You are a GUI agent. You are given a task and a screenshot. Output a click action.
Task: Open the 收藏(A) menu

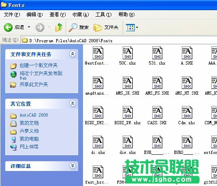[81, 15]
